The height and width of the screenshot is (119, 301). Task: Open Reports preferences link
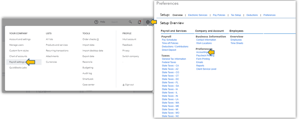[200, 66]
